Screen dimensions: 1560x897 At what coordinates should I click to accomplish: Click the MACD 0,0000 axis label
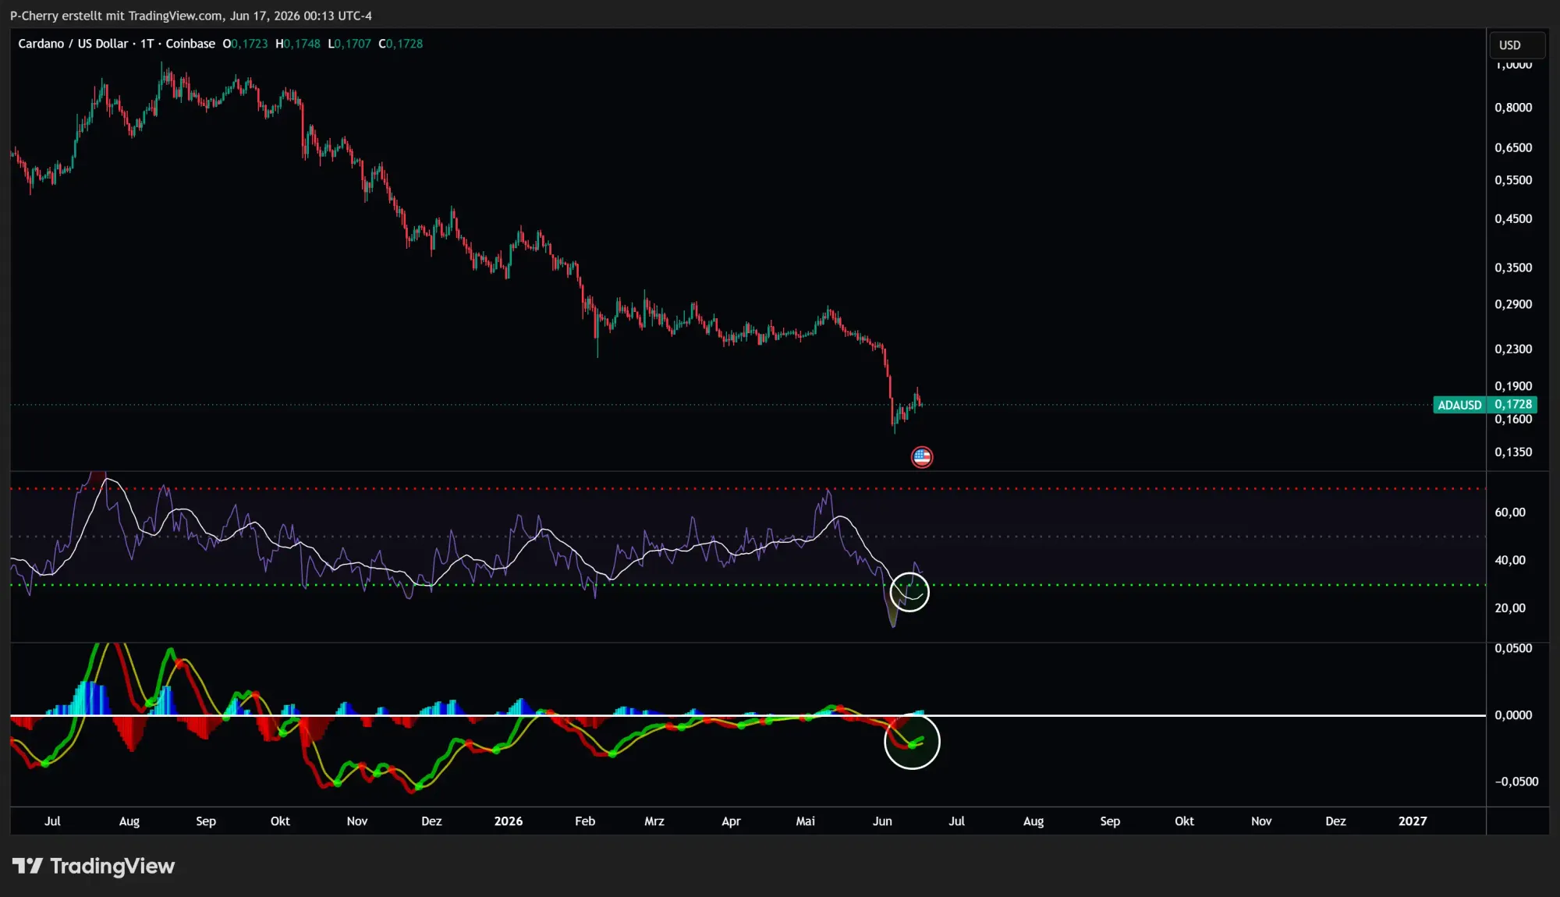click(1513, 715)
